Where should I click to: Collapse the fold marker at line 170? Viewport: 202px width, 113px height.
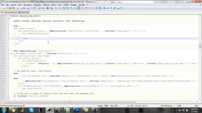coord(9,19)
